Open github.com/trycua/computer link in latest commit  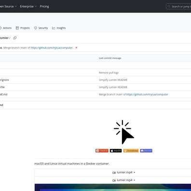coord(52,48)
